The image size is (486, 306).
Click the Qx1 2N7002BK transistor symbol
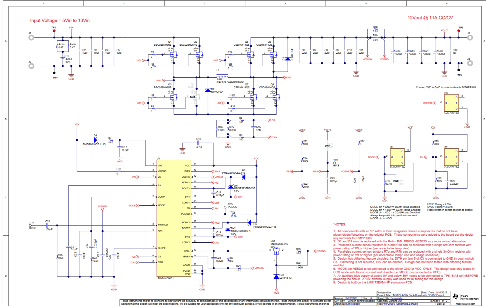click(x=276, y=251)
